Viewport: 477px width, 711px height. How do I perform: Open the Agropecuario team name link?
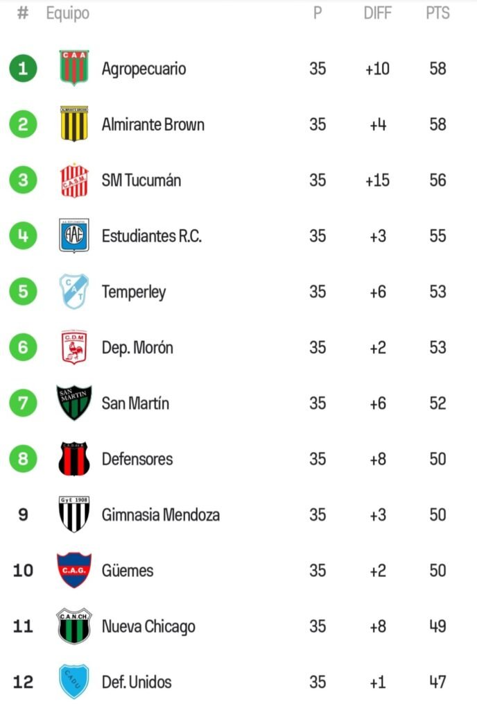[144, 69]
